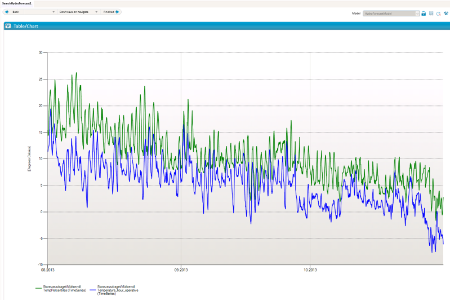The height and width of the screenshot is (300, 450).
Task: Click the save disk icon
Action: (x=431, y=13)
